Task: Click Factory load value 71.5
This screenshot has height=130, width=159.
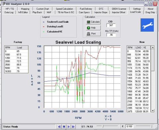Action: click(19, 58)
